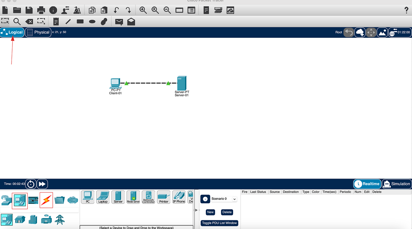Switch to Realtime mode
Image resolution: width=412 pixels, height=229 pixels.
(x=367, y=184)
